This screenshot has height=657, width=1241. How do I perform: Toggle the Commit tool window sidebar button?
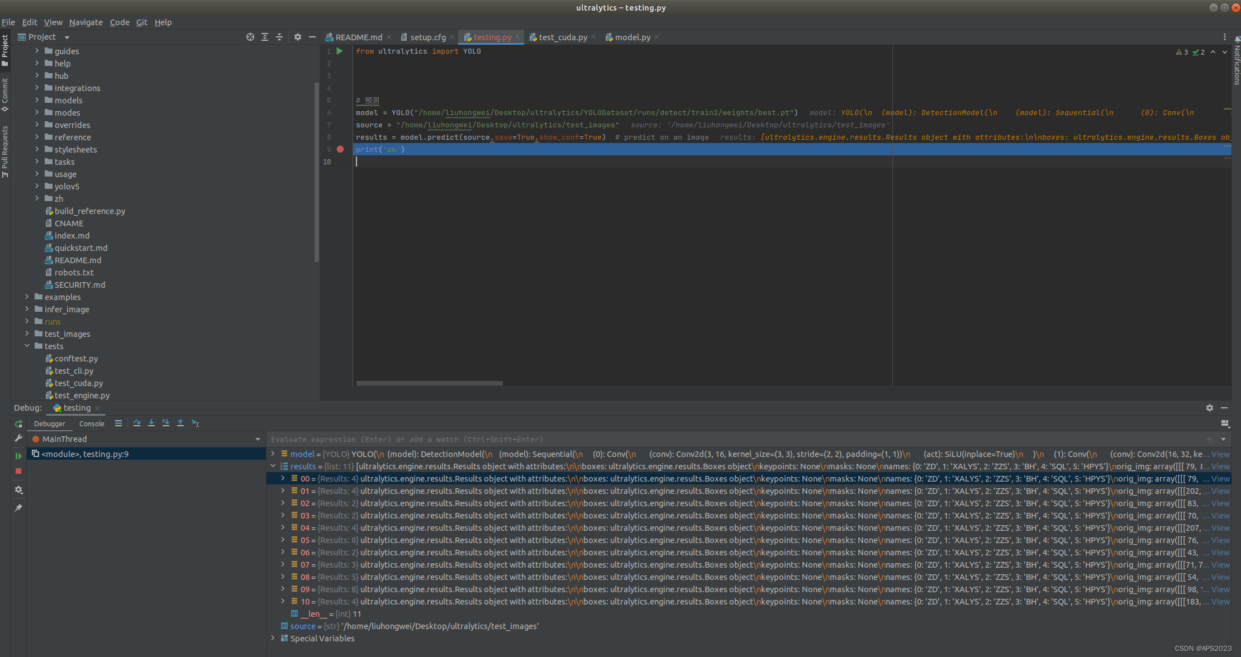(5, 94)
